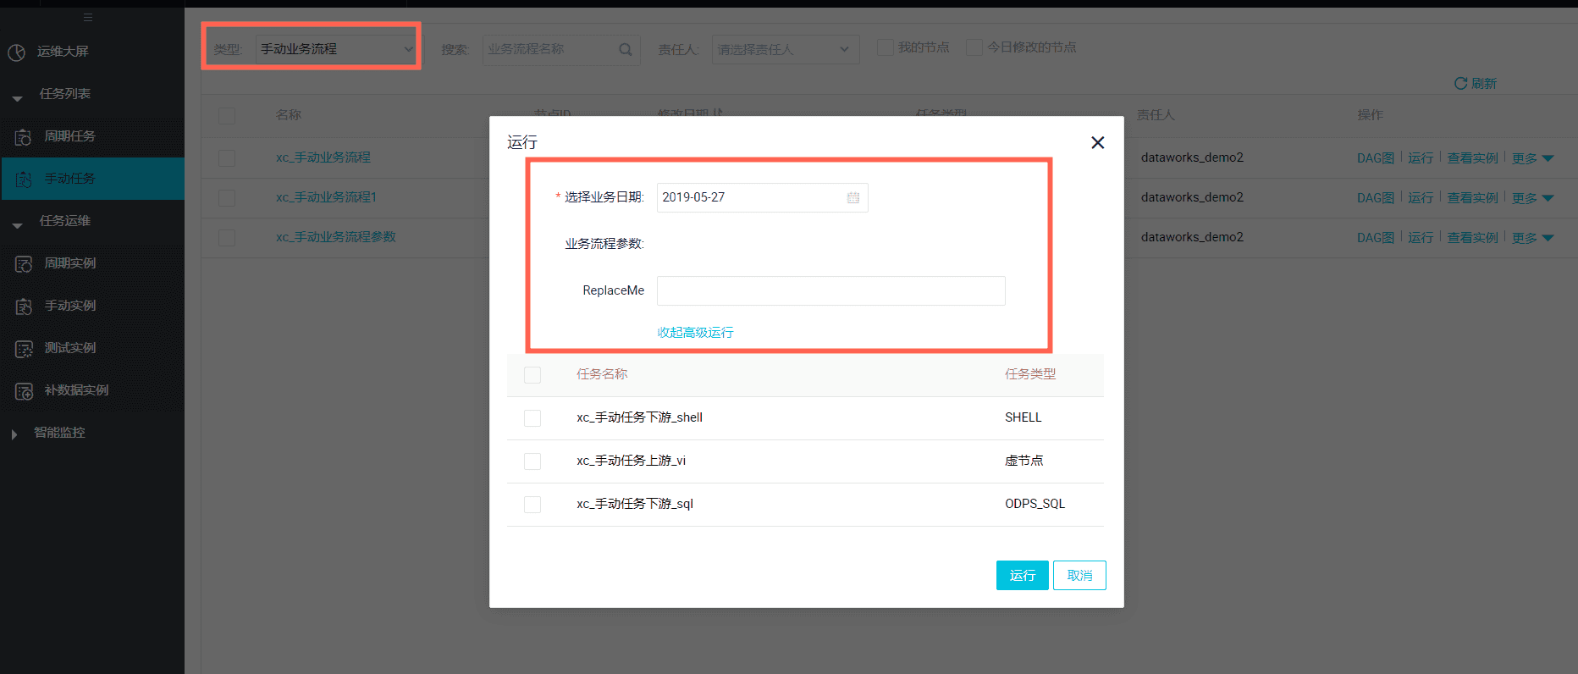Focus the 业务流程名称 search field
1578x674 pixels.
coord(560,49)
